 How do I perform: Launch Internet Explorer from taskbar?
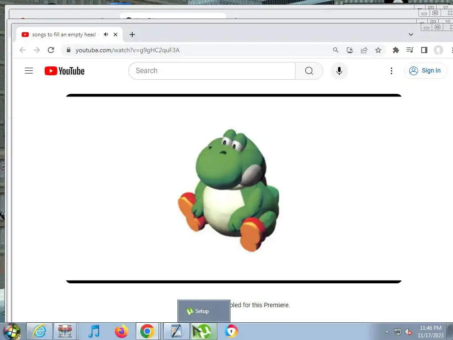(39, 331)
